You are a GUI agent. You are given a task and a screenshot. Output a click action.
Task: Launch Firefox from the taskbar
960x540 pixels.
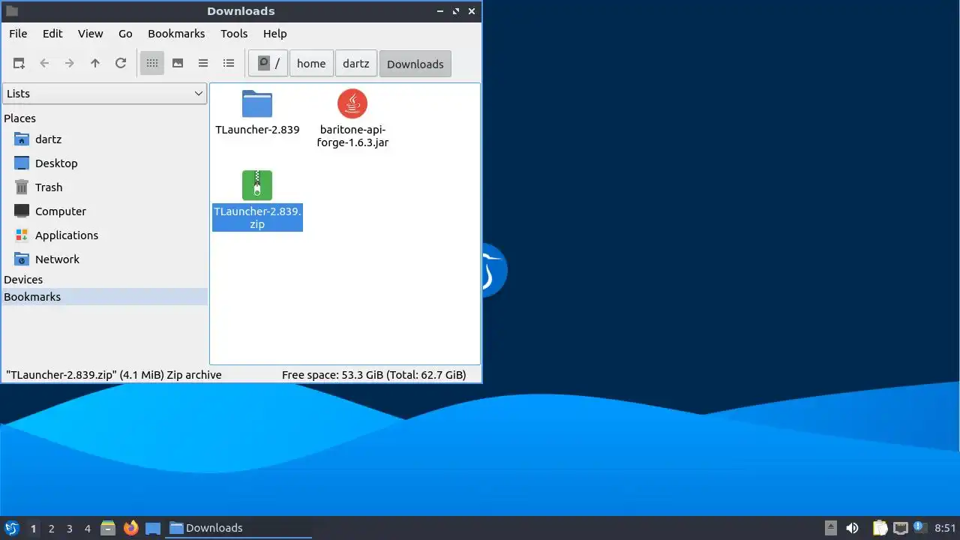pos(131,528)
